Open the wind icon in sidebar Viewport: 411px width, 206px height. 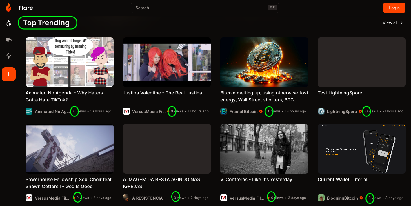coord(9,40)
